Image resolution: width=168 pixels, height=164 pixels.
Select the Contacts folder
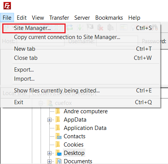click(74, 136)
